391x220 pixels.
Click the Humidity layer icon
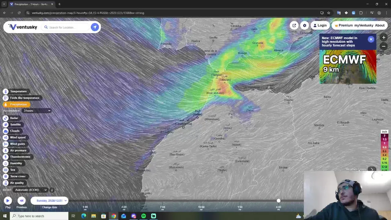tap(5, 163)
